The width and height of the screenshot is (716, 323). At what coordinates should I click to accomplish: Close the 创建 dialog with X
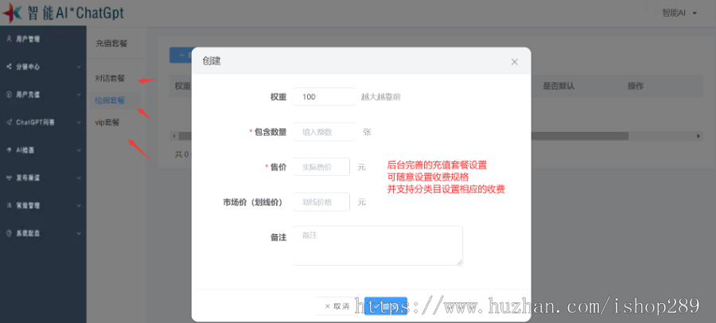click(x=515, y=62)
